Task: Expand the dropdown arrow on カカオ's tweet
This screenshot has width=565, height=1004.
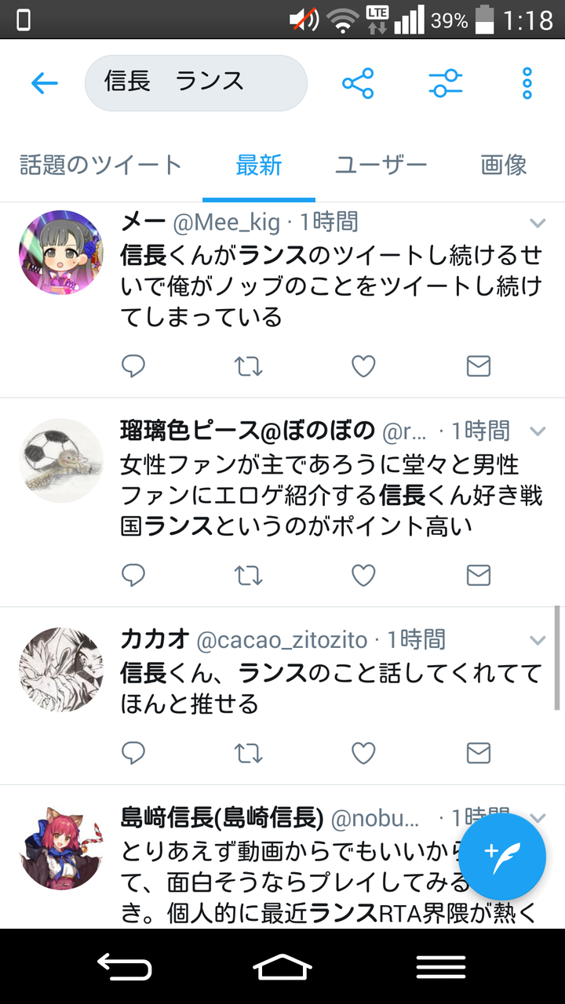Action: tap(538, 641)
